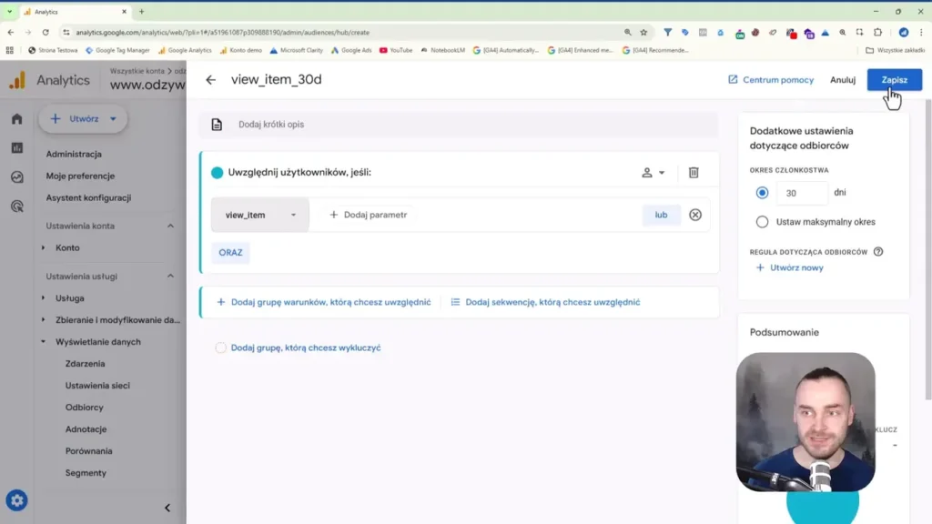The width and height of the screenshot is (932, 524).
Task: Click the Admin gear icon
Action: [x=16, y=501]
